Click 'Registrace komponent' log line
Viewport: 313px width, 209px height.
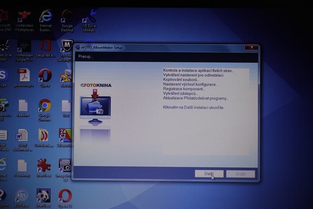pyautogui.click(x=184, y=89)
